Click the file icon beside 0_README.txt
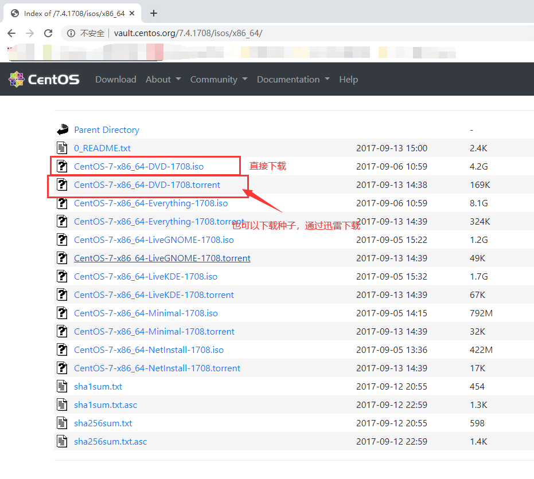The height and width of the screenshot is (479, 534). pos(62,148)
